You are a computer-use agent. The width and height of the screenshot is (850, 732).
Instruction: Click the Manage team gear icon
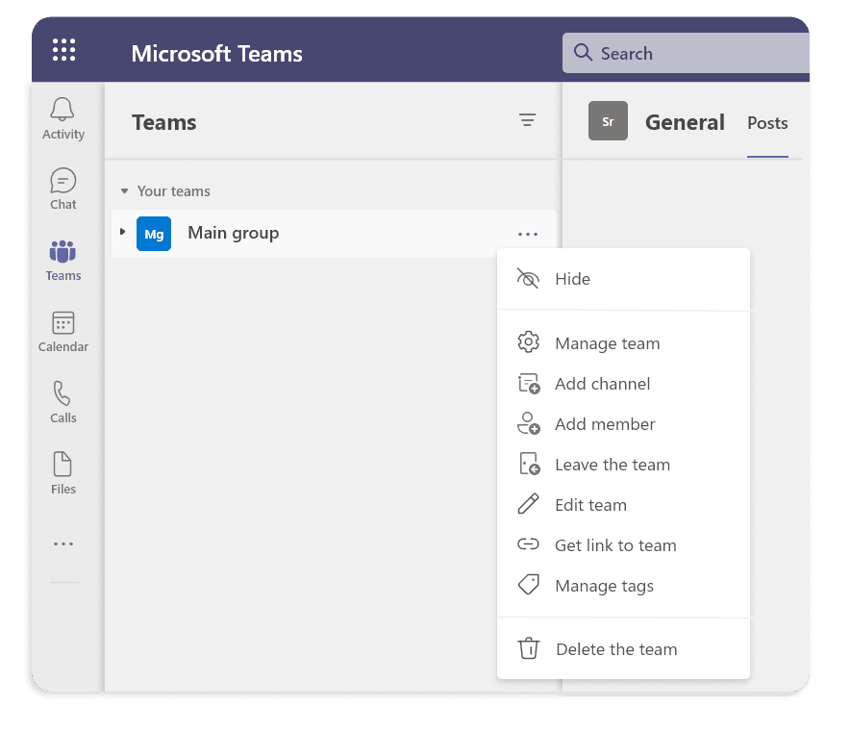coord(528,342)
